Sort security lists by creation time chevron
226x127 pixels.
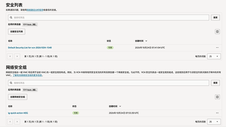[146, 41]
